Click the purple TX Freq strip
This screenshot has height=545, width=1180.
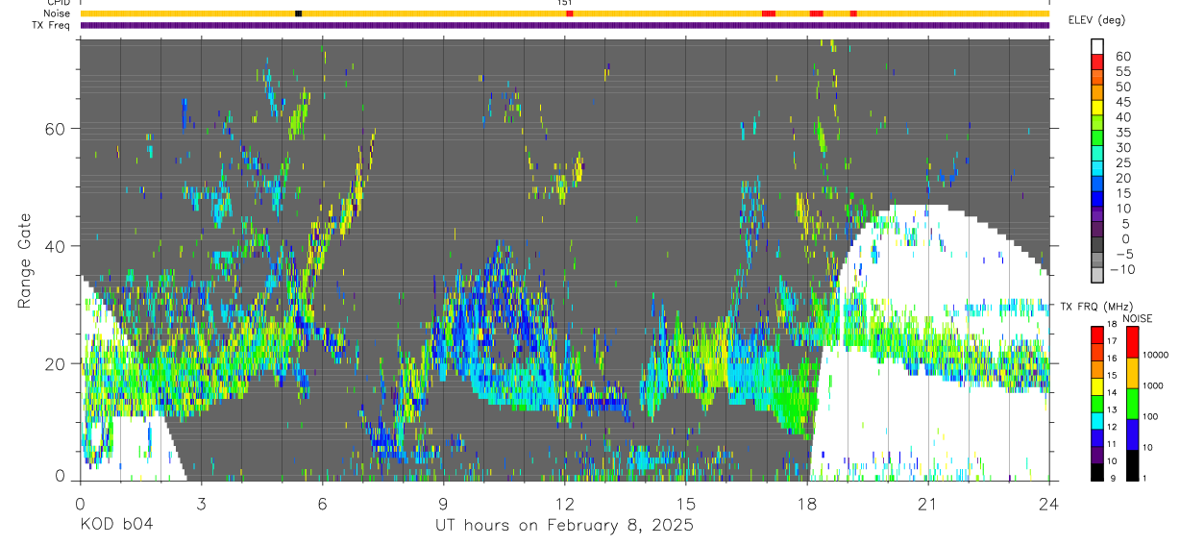click(565, 25)
